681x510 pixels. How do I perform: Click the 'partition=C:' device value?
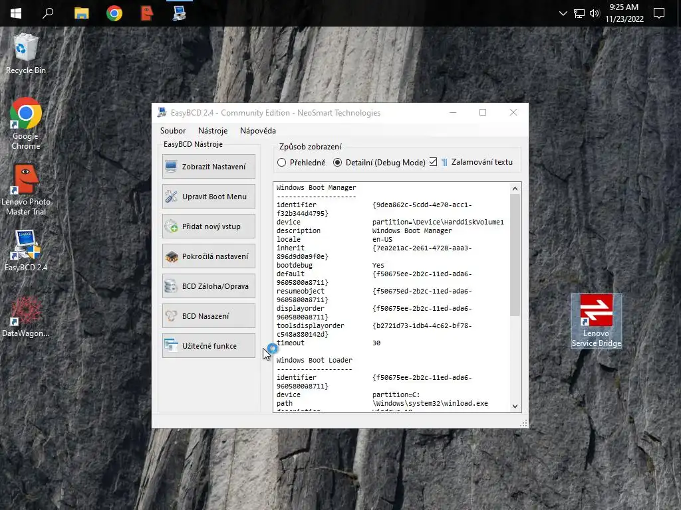point(396,394)
